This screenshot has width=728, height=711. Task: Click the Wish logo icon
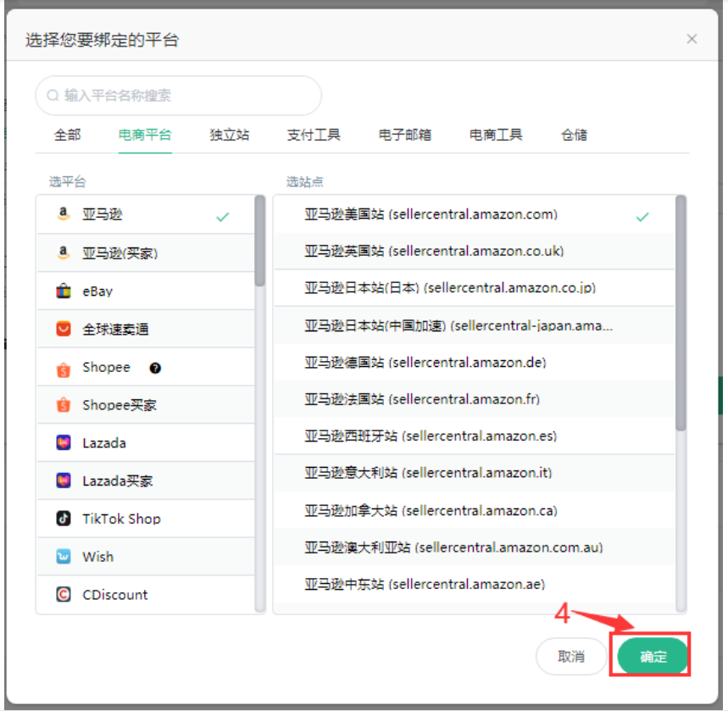[x=63, y=557]
